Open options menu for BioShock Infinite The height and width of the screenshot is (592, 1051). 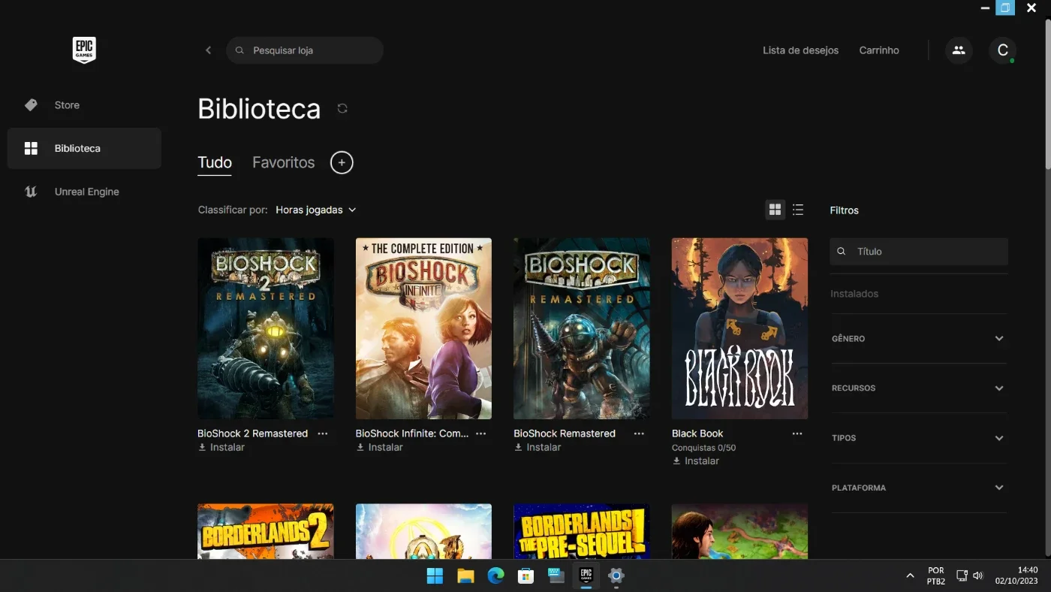tap(481, 433)
